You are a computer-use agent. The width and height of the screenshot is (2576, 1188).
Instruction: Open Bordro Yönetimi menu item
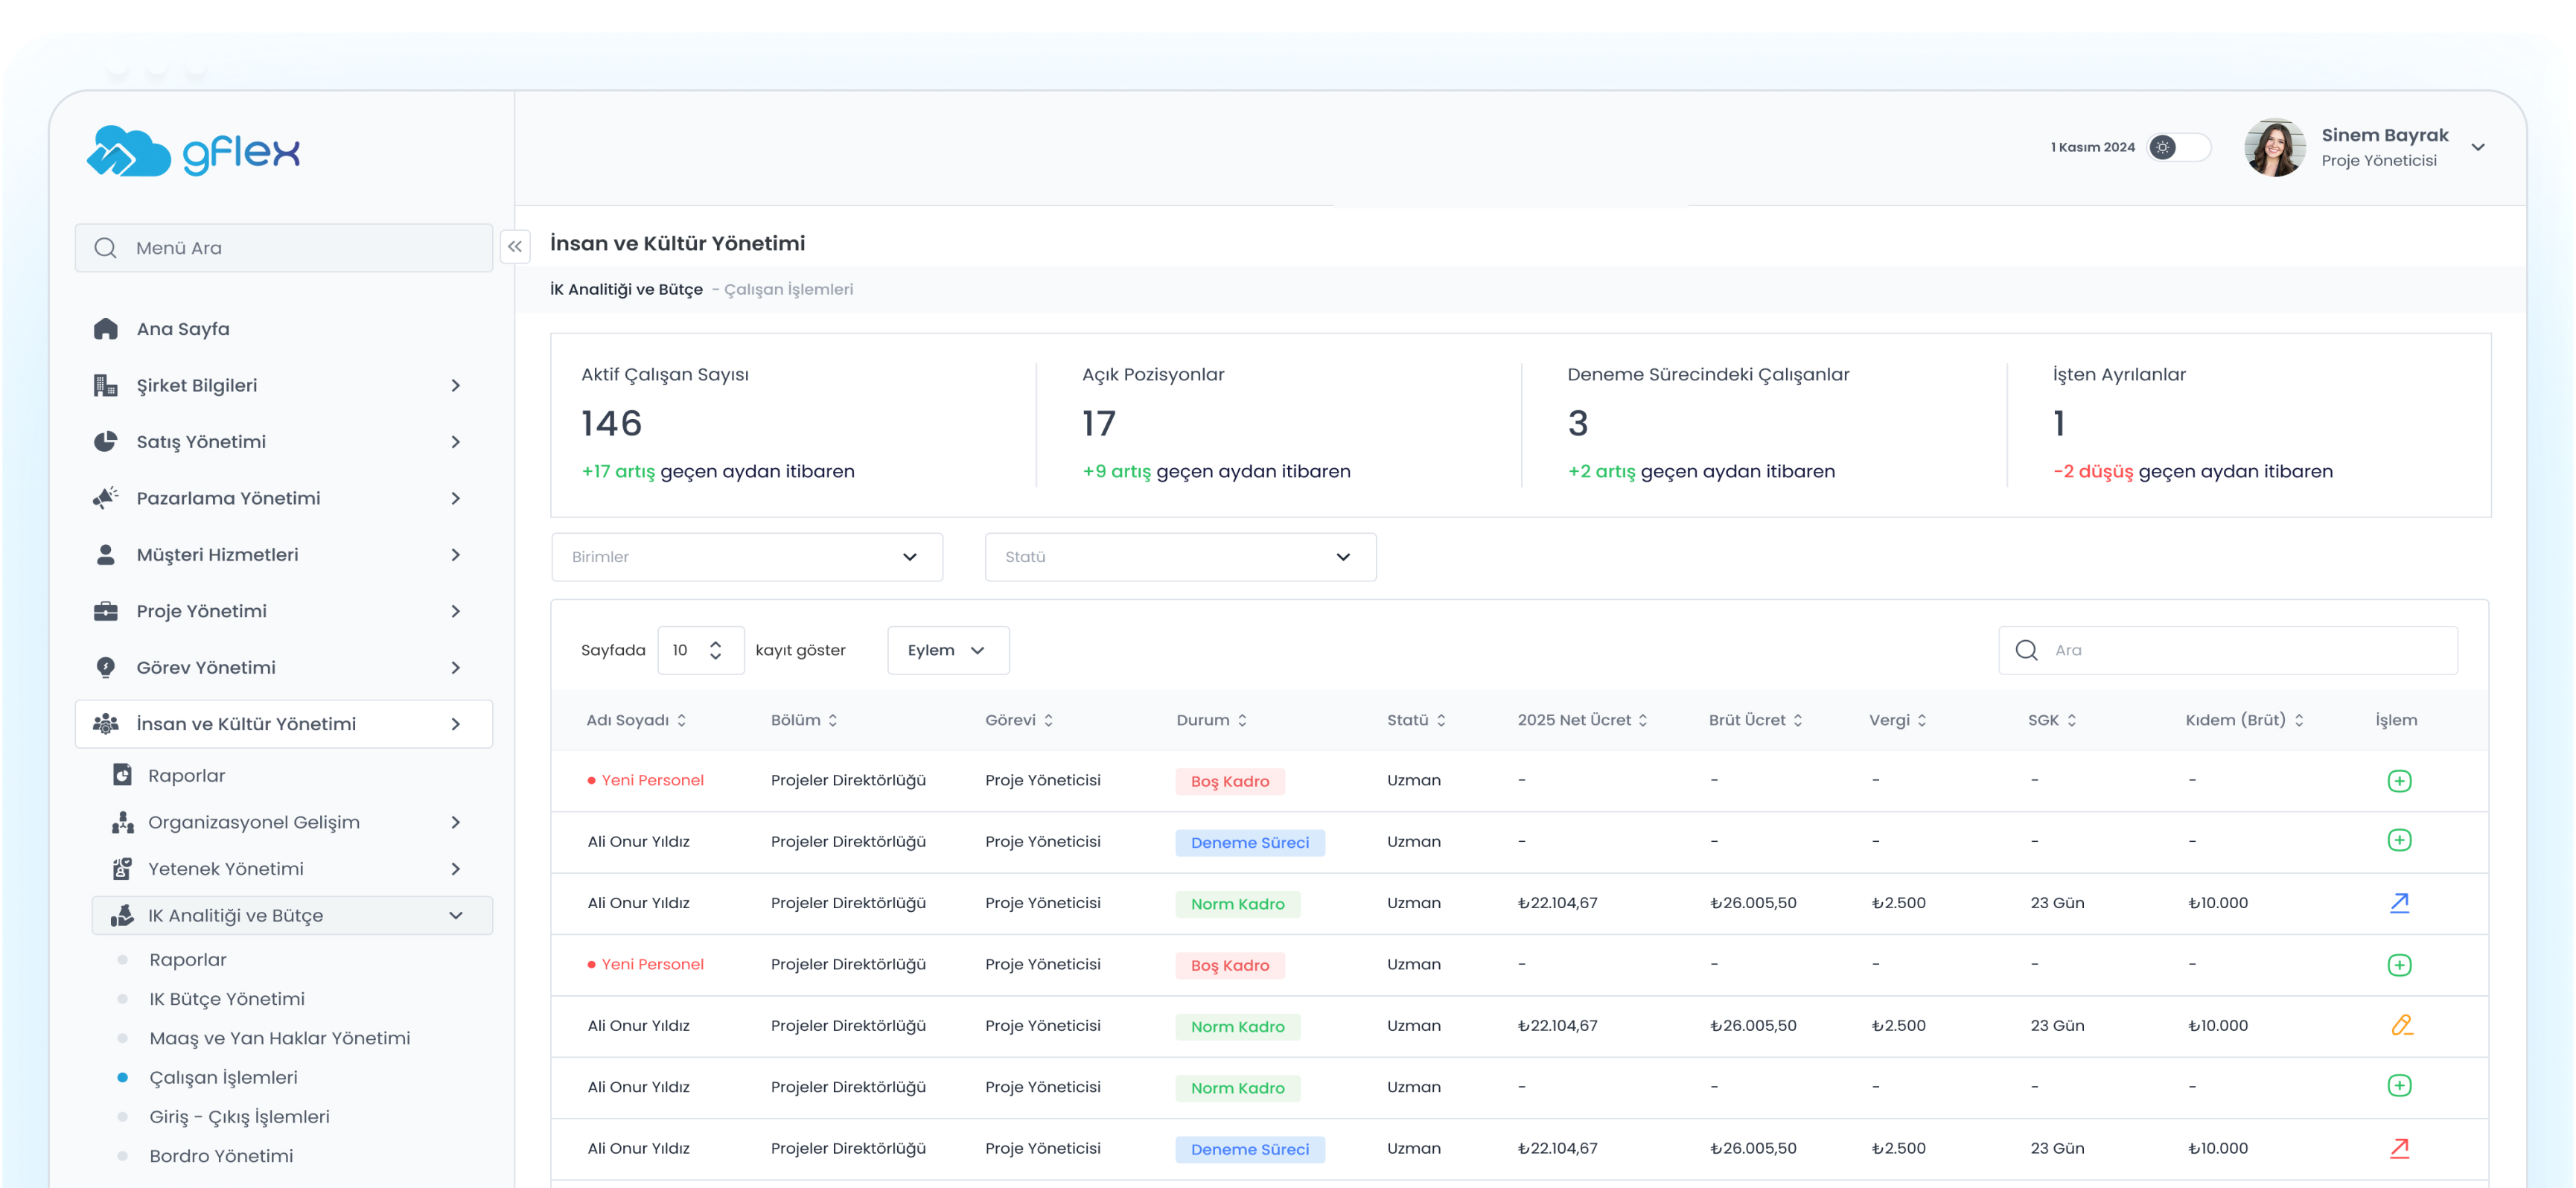(221, 1156)
